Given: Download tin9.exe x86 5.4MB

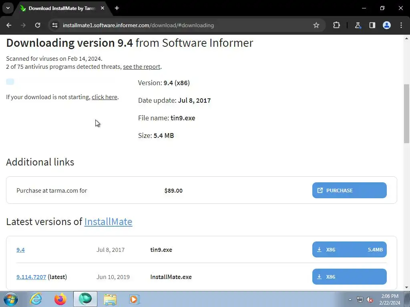Looking at the screenshot, I should pyautogui.click(x=349, y=249).
